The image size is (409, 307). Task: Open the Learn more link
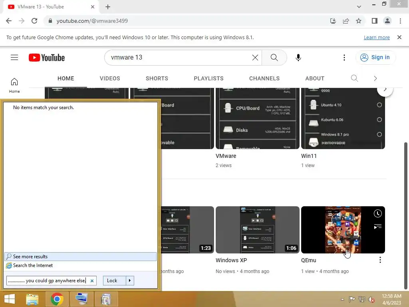pos(377,37)
